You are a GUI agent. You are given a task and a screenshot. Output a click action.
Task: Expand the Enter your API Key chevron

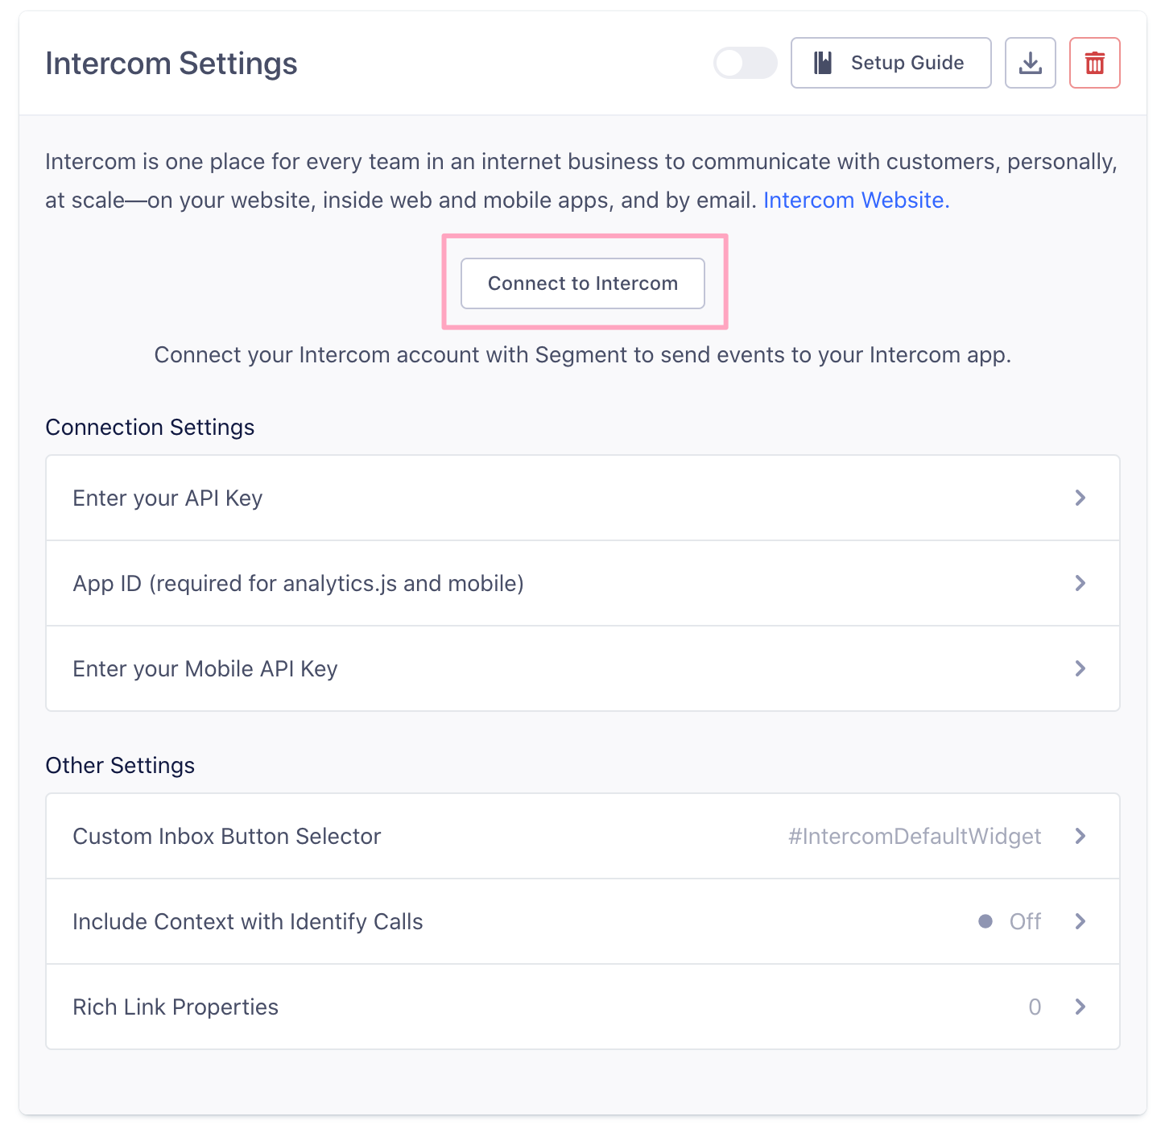1080,498
